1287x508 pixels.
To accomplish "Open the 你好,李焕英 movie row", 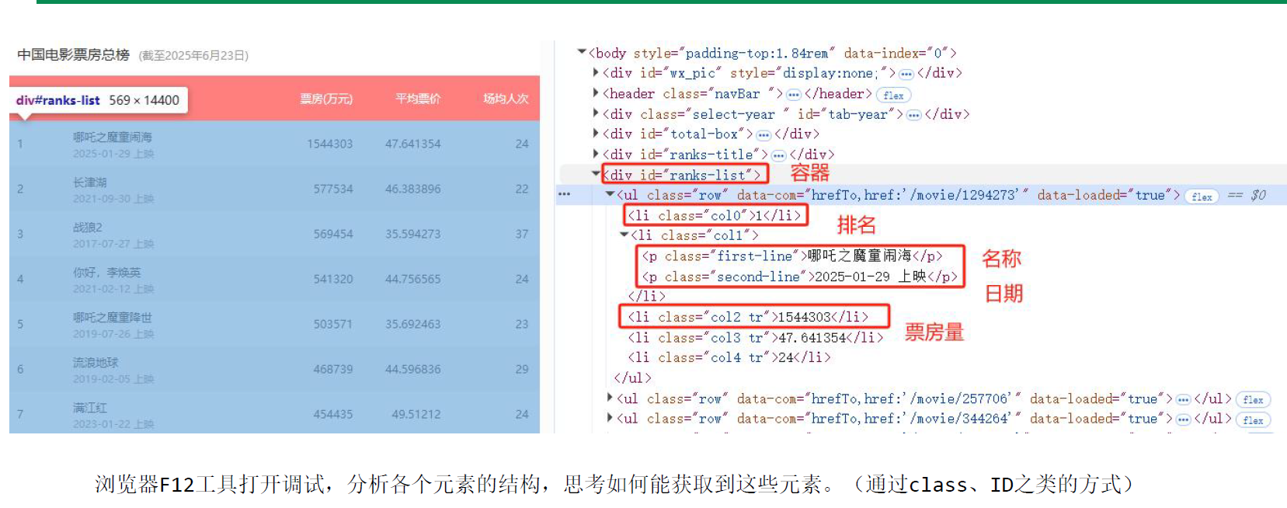I will coord(274,279).
